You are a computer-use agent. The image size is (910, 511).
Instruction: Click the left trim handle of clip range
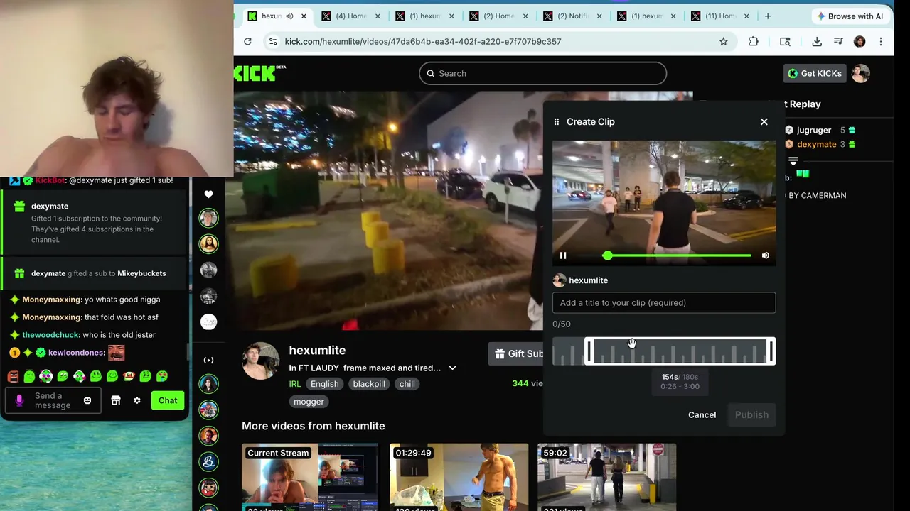(x=589, y=351)
